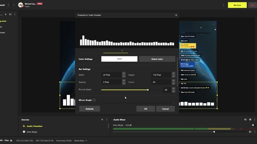
Task: Open the Sources panel three-dot menu
Action: [x=107, y=120]
